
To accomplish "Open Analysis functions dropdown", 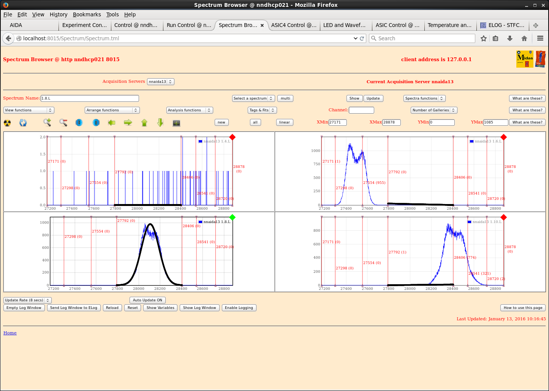I will [x=190, y=110].
